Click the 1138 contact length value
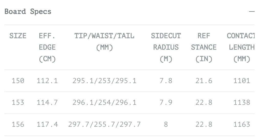Image resolution: width=259 pixels, height=138 pixels. point(241,102)
